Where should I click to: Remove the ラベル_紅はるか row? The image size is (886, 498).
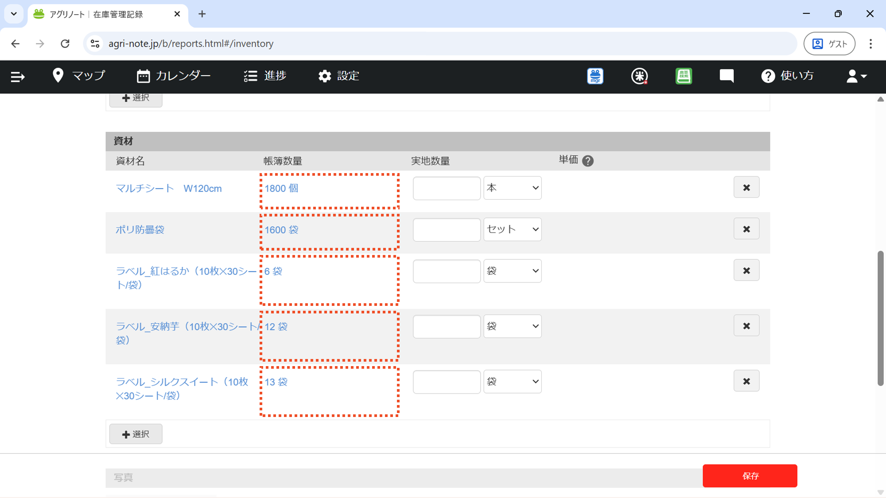click(x=746, y=270)
